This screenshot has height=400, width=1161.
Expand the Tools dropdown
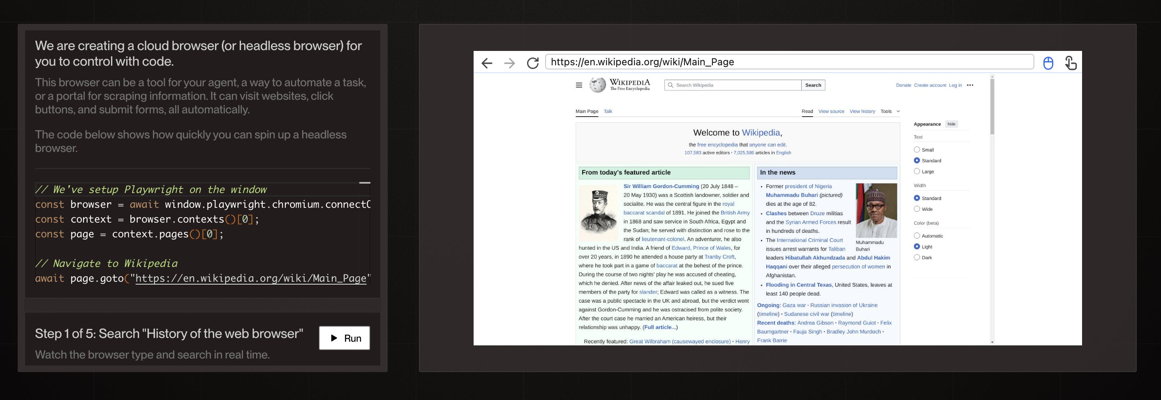[890, 111]
